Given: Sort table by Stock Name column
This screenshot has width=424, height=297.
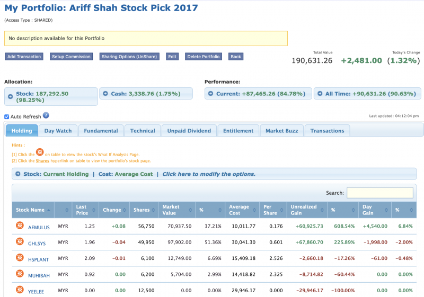Looking at the screenshot, I should (x=33, y=210).
